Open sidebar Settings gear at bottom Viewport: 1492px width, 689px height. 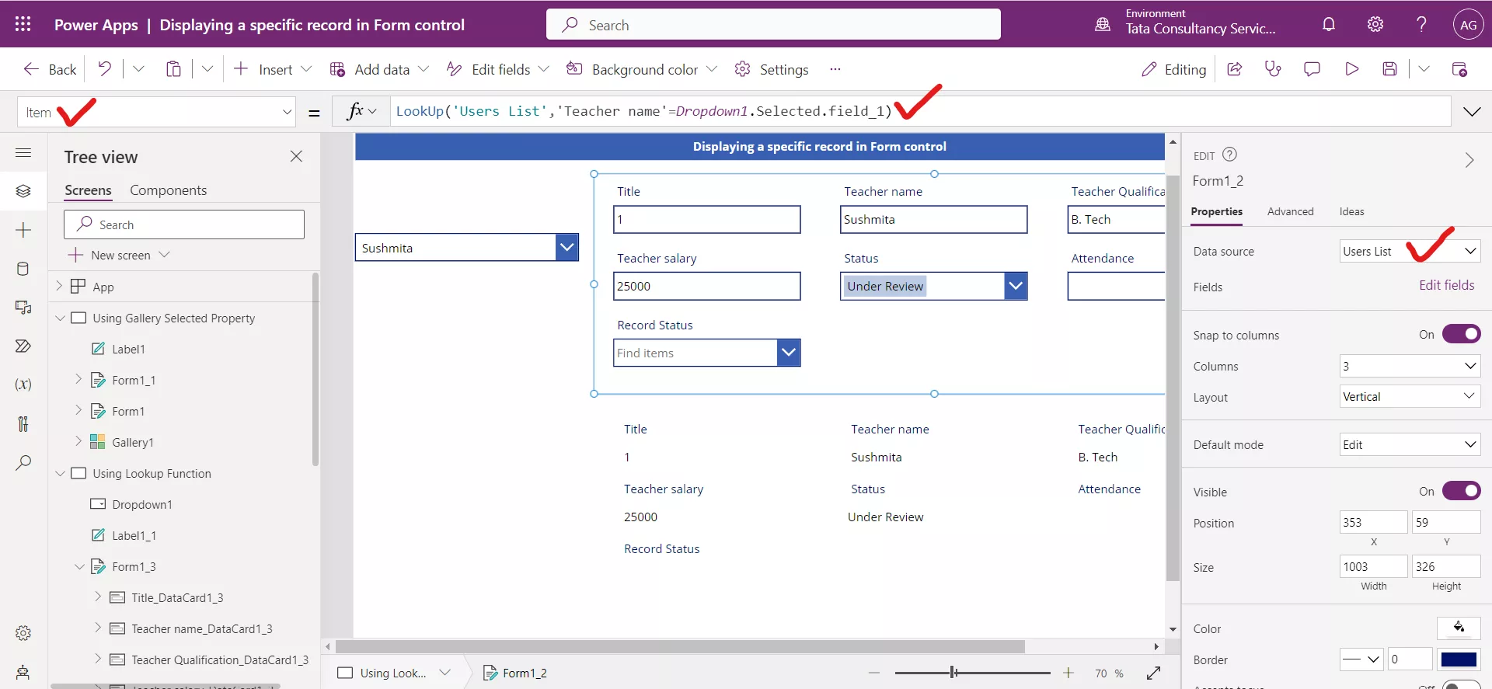(x=23, y=633)
